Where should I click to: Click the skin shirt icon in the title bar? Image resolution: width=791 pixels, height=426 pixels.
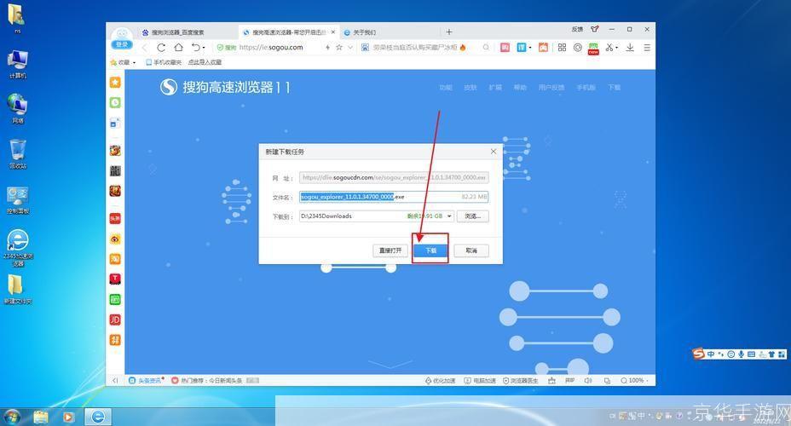click(595, 29)
